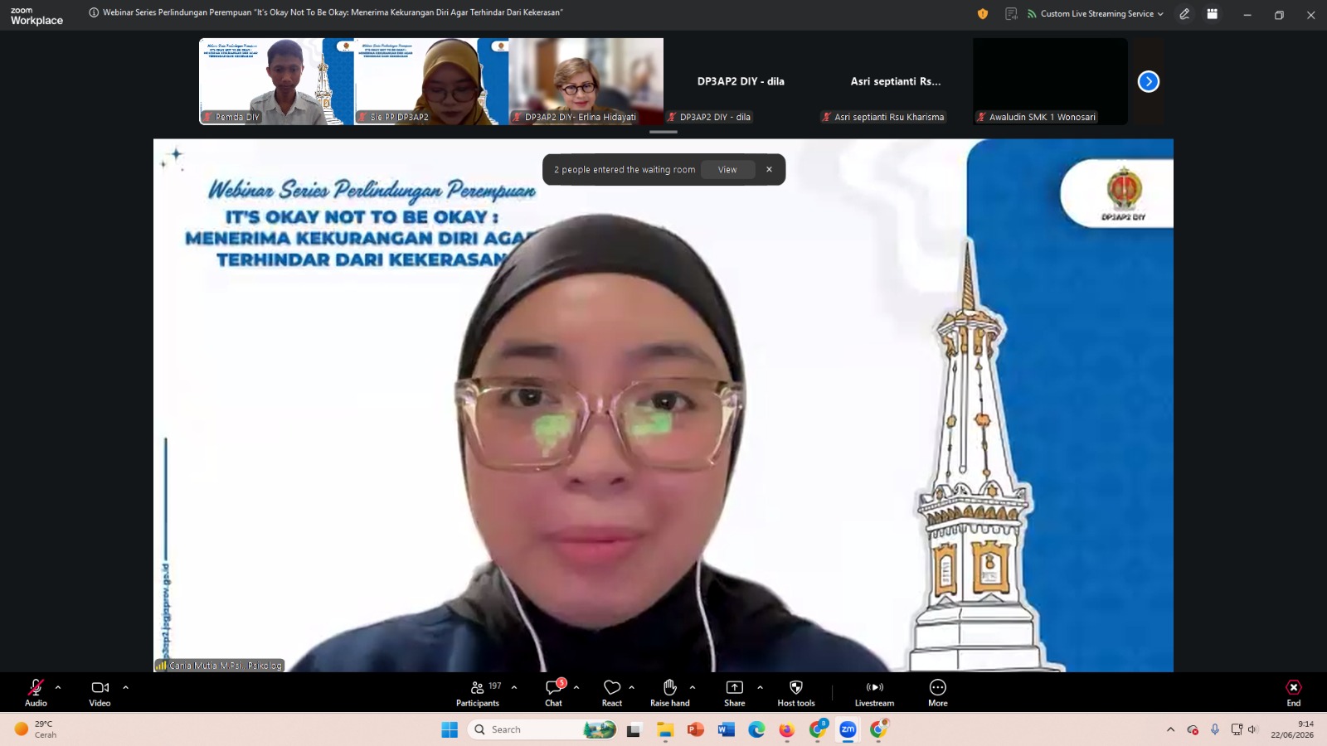The image size is (1327, 746).
Task: Click the Zoom Workplace logo
Action: point(36,16)
